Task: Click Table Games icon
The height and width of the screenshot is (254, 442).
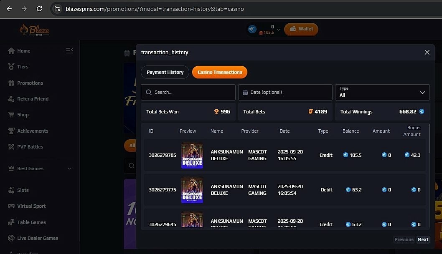Action: 11,222
